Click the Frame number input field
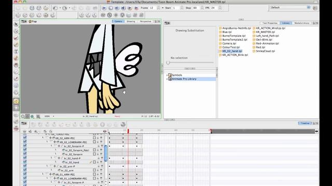 coord(153,8)
